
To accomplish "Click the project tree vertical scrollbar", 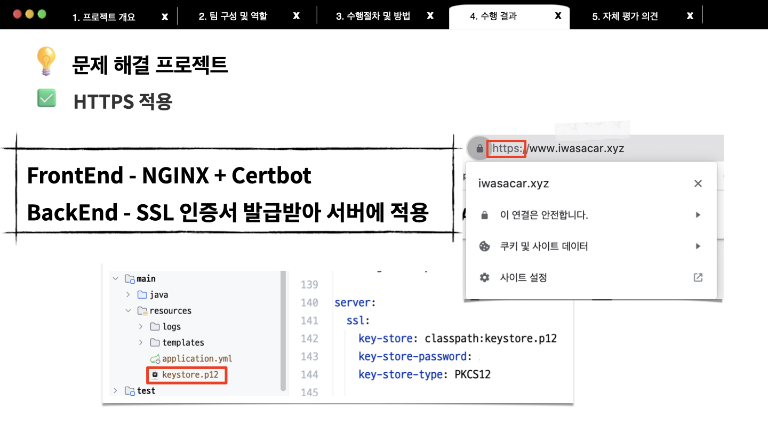I will (x=283, y=332).
